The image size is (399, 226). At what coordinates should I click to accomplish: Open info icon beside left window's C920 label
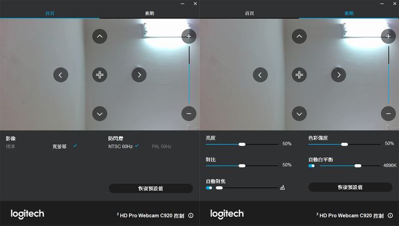pos(191,216)
